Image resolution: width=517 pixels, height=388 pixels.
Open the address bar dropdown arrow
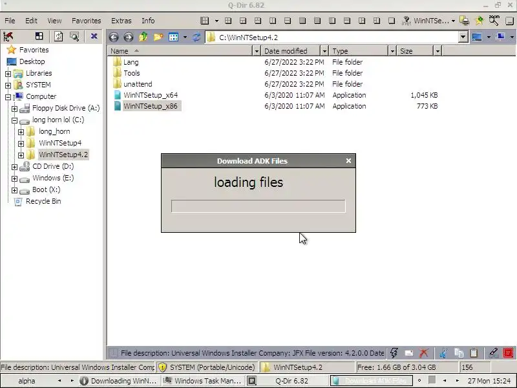pyautogui.click(x=463, y=38)
